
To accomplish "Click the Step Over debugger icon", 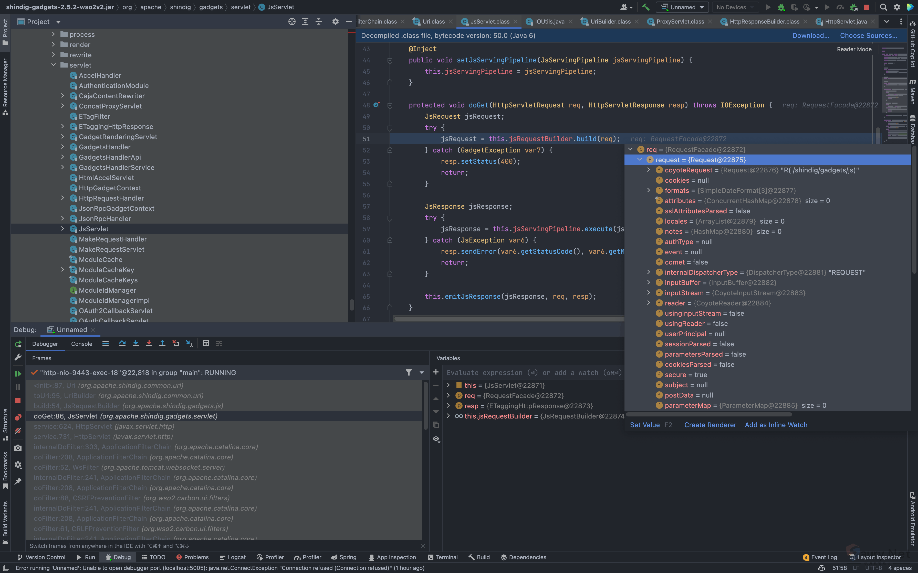I will click(122, 343).
